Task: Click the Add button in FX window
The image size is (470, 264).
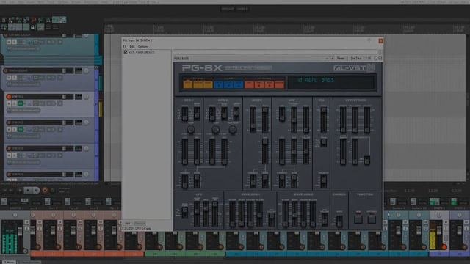Action: (128, 223)
